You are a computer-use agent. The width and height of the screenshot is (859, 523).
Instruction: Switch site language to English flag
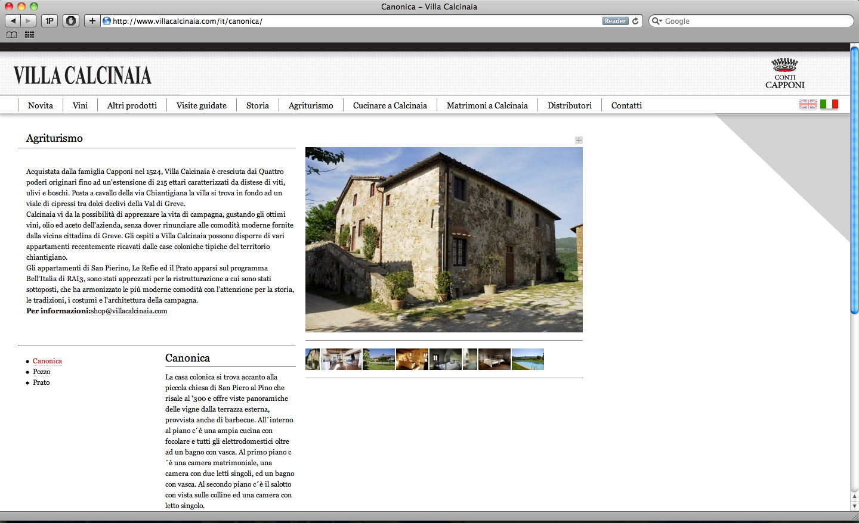pyautogui.click(x=808, y=104)
